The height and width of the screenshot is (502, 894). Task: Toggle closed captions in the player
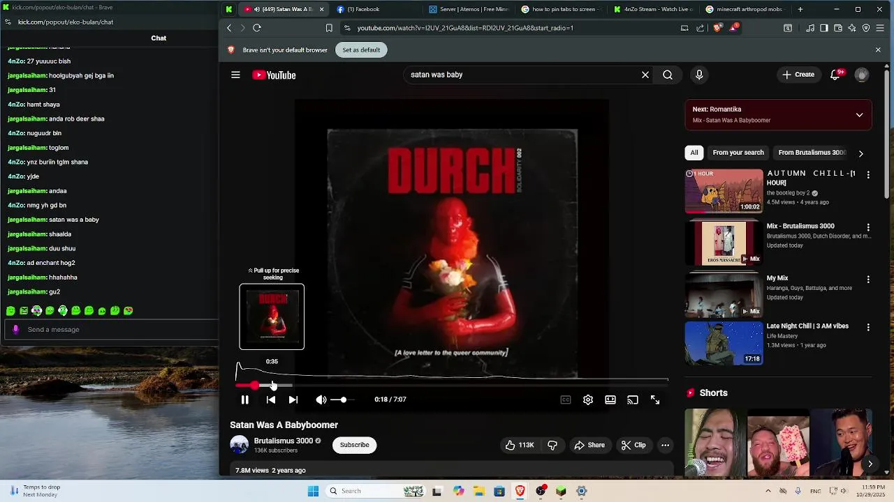[566, 400]
